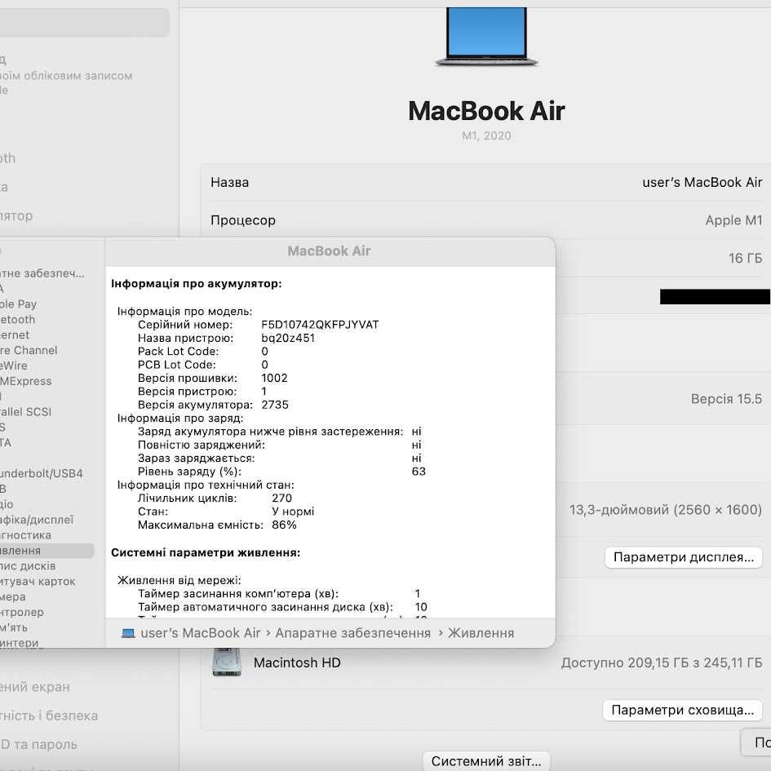Click the MacBook Air laptop image
This screenshot has height=771, width=771.
(486, 37)
